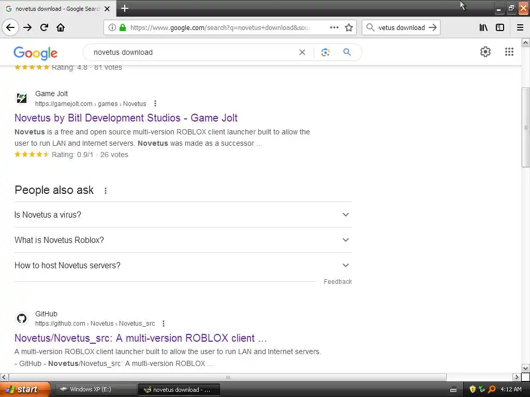Search by image with Google Lens
Image resolution: width=530 pixels, height=397 pixels.
point(325,52)
